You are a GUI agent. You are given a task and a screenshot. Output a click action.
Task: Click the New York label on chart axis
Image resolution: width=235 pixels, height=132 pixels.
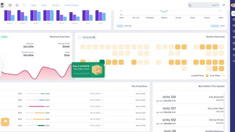pos(135,18)
